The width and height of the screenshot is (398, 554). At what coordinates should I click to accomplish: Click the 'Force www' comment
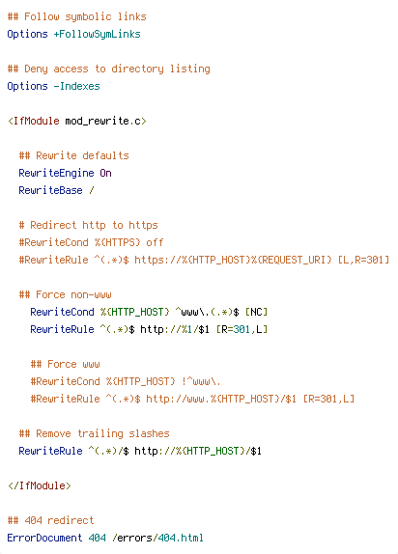pyautogui.click(x=65, y=364)
